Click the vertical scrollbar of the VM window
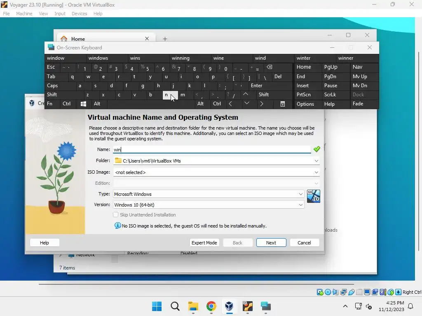The width and height of the screenshot is (422, 316). 419,151
